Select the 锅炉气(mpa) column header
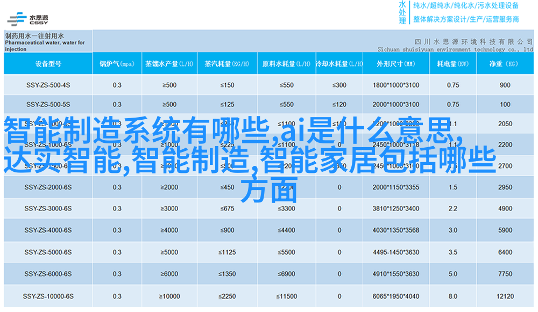 [117, 64]
